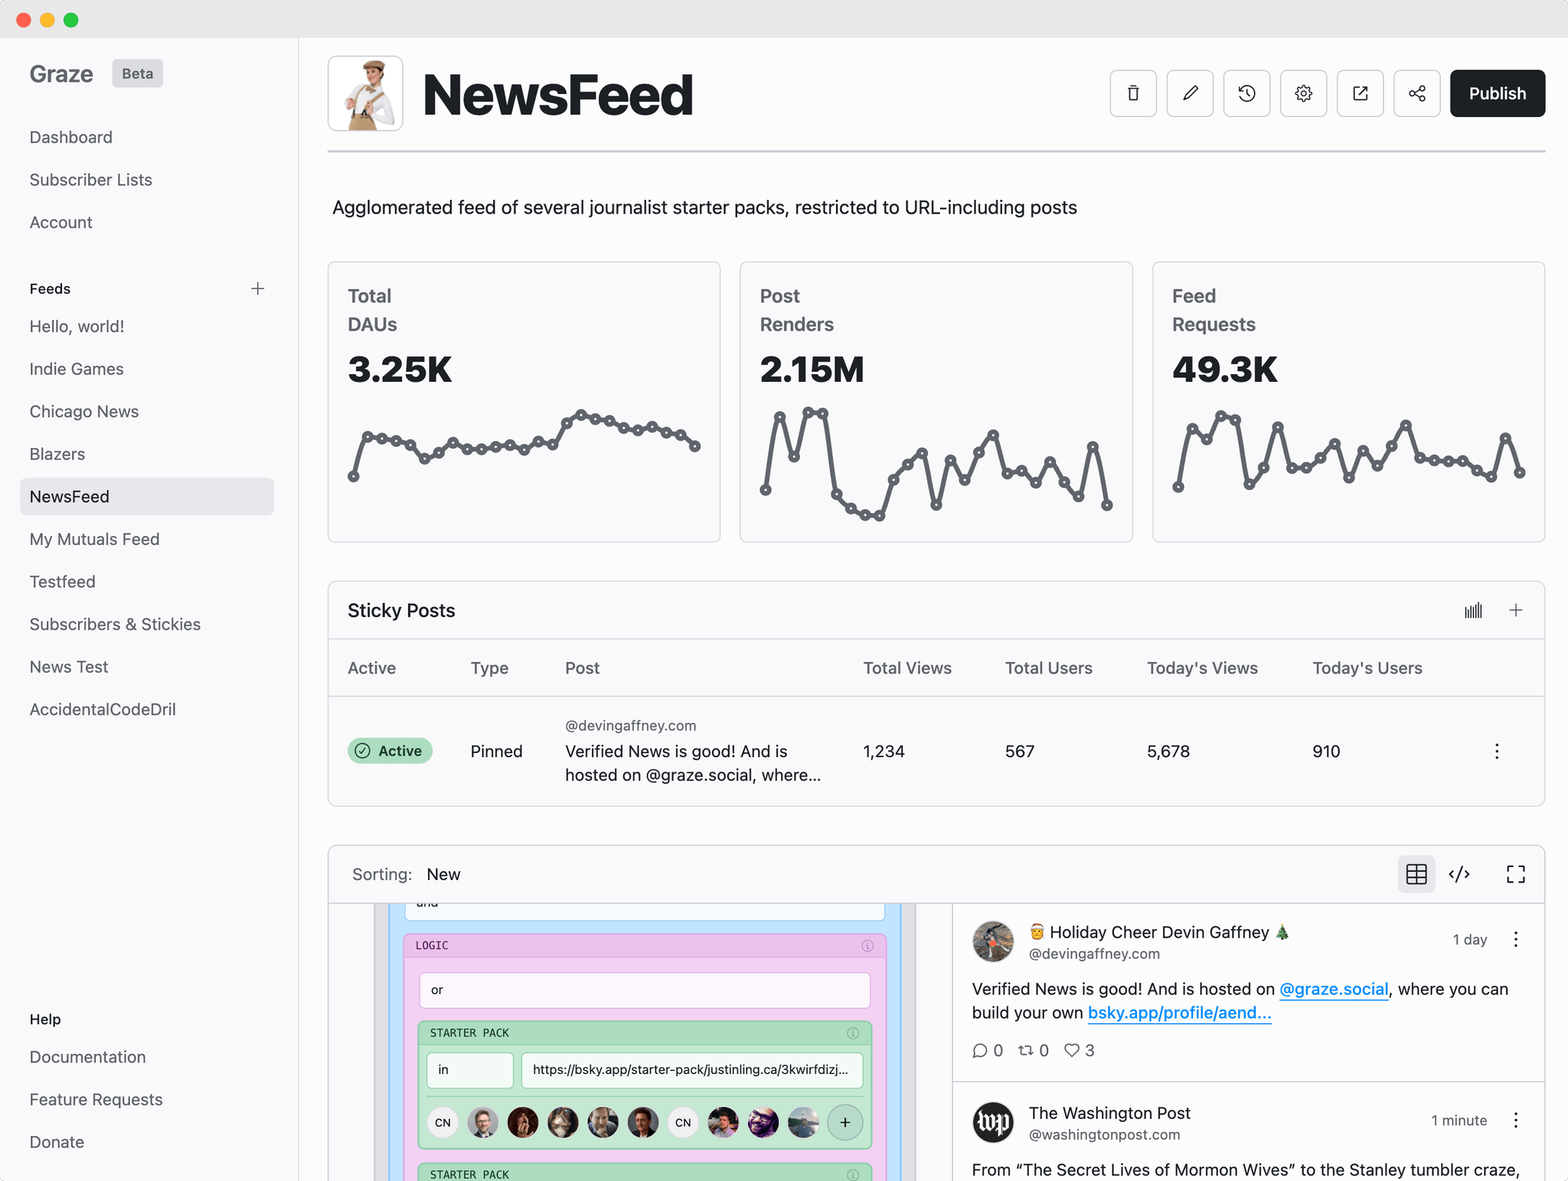Select the News Test feed
This screenshot has width=1568, height=1181.
69,667
